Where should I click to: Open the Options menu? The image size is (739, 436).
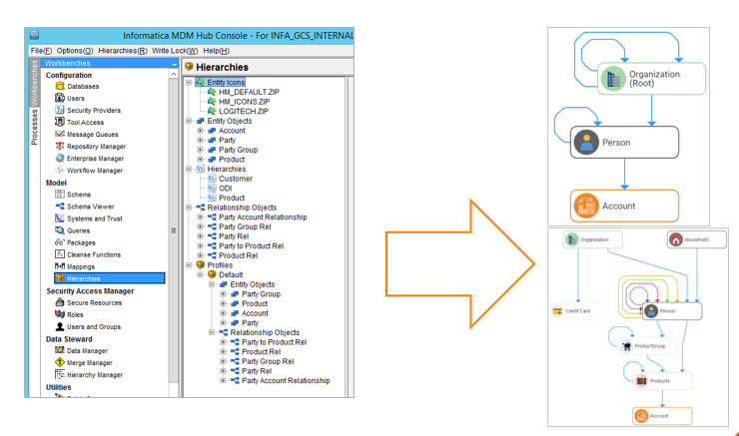coord(75,50)
